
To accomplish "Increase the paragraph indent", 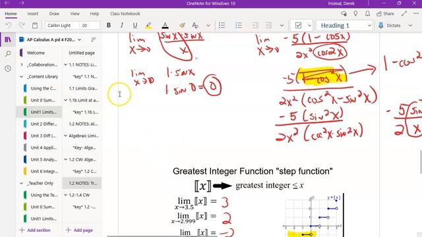I will coord(268,26).
